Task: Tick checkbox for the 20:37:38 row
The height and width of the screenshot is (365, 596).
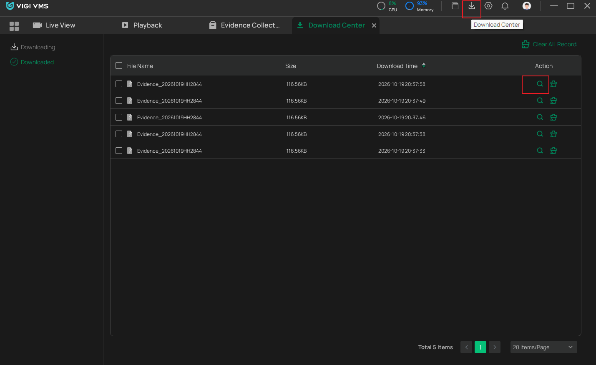Action: pos(119,134)
